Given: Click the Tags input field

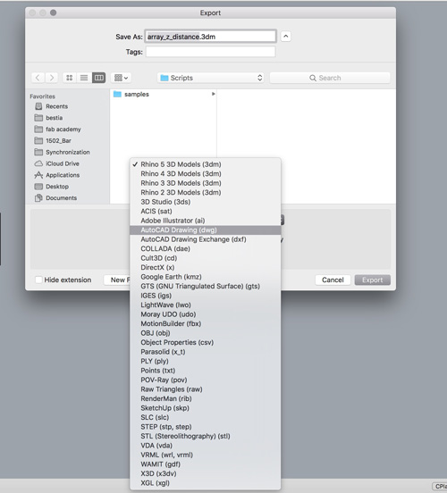Looking at the screenshot, I should click(x=210, y=52).
